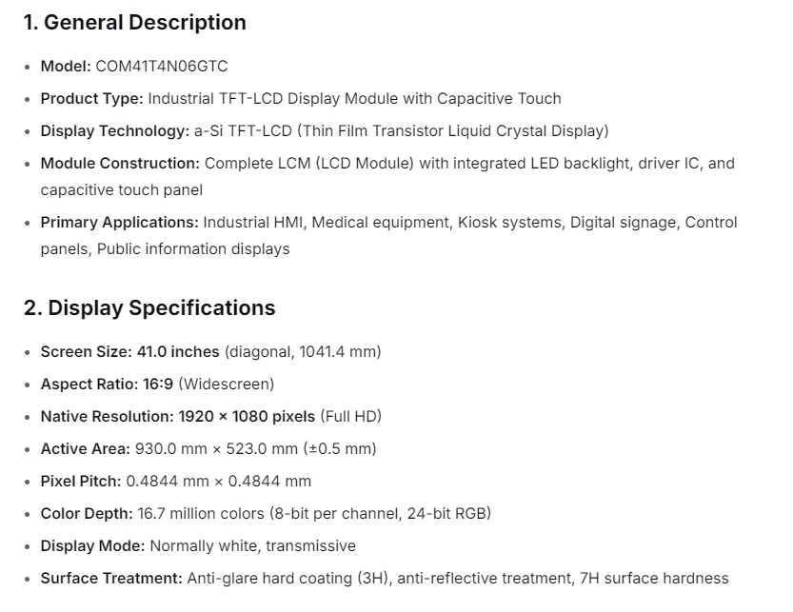The width and height of the screenshot is (793, 612).
Task: Click the "Color Depth:" label
Action: coord(87,514)
